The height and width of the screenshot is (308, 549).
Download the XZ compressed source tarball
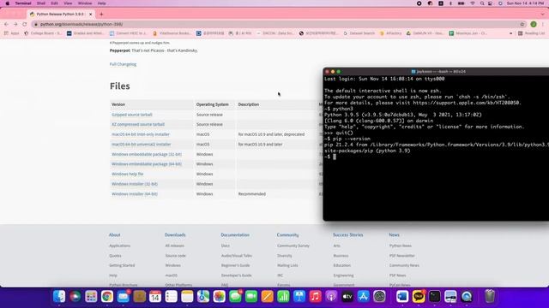(x=138, y=124)
